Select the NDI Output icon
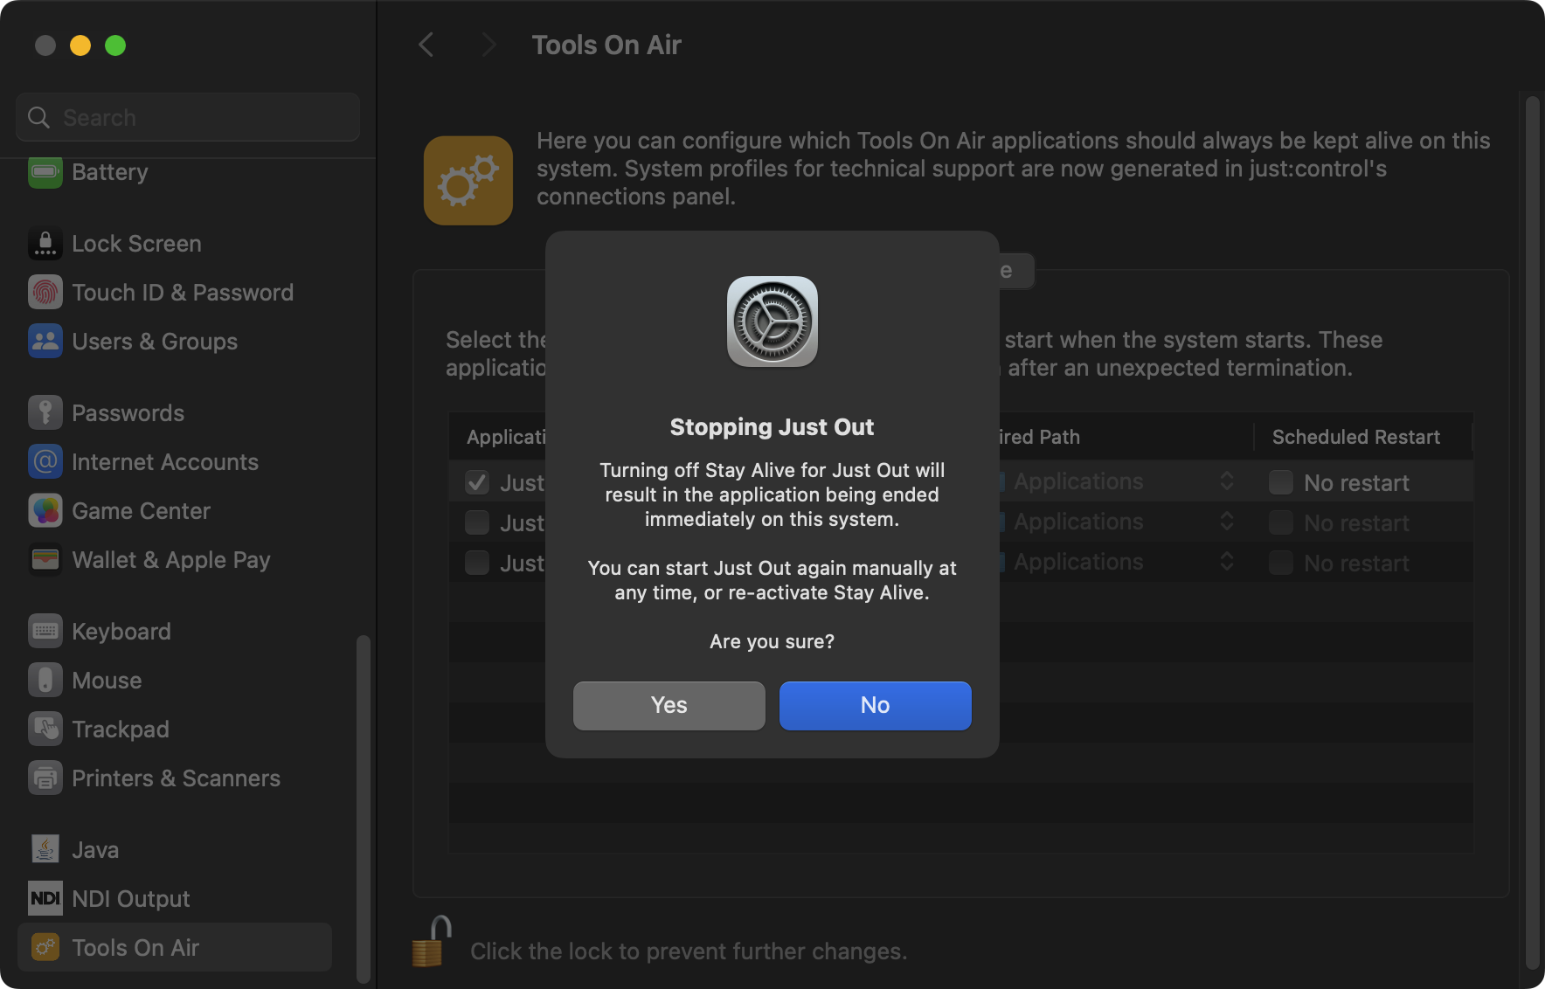1545x989 pixels. tap(45, 899)
